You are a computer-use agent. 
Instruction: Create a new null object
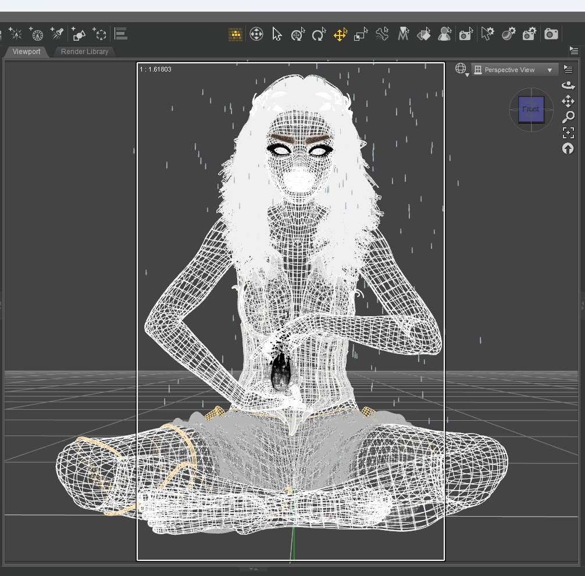click(x=99, y=34)
